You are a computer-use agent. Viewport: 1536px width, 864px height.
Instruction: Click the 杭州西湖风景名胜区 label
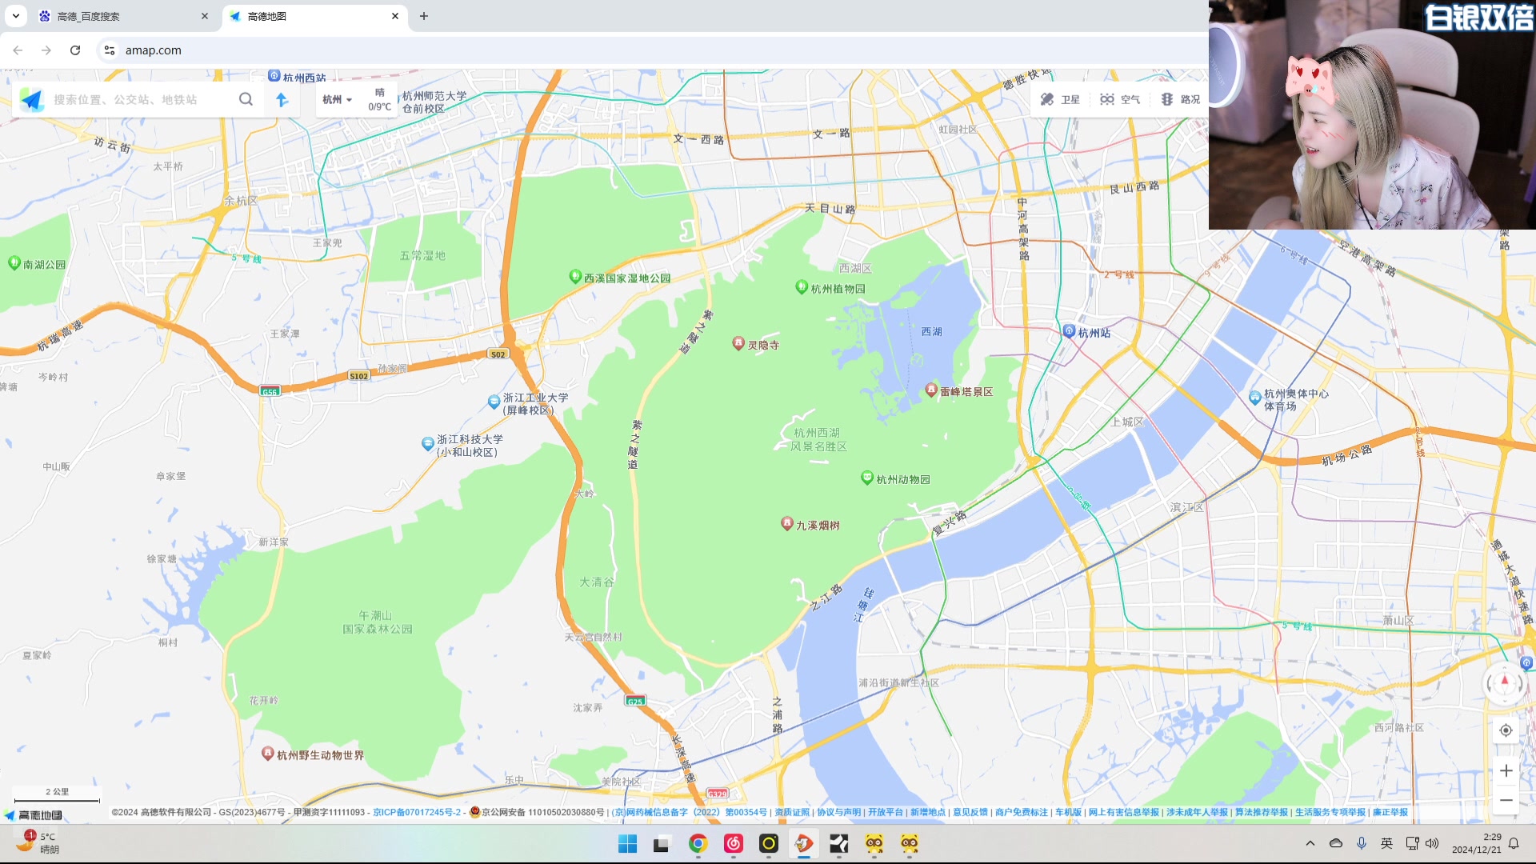click(x=818, y=439)
